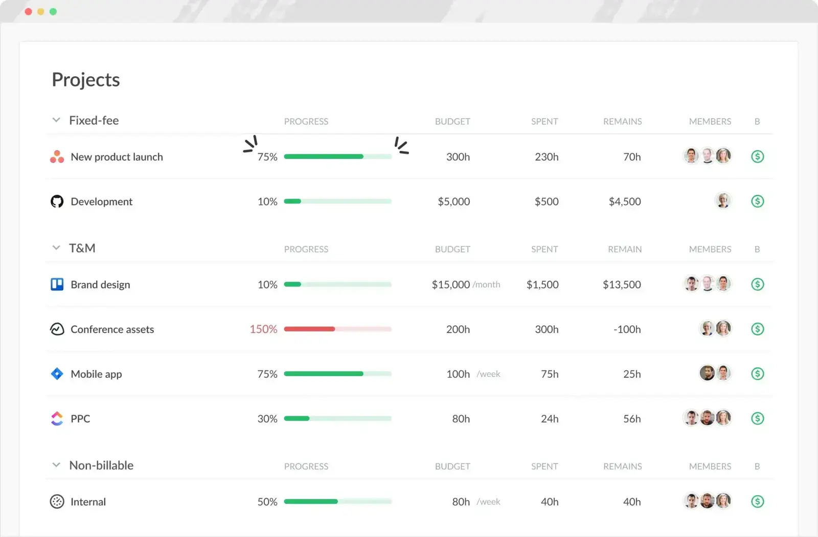Screen dimensions: 818x537
Task: Open the Conference assets project
Action: pyautogui.click(x=112, y=329)
